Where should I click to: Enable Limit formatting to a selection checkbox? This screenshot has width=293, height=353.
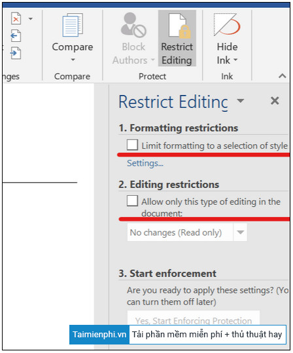[x=132, y=145]
